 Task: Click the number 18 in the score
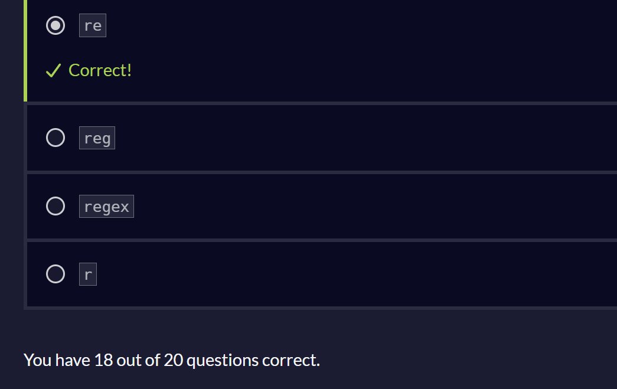coord(103,359)
